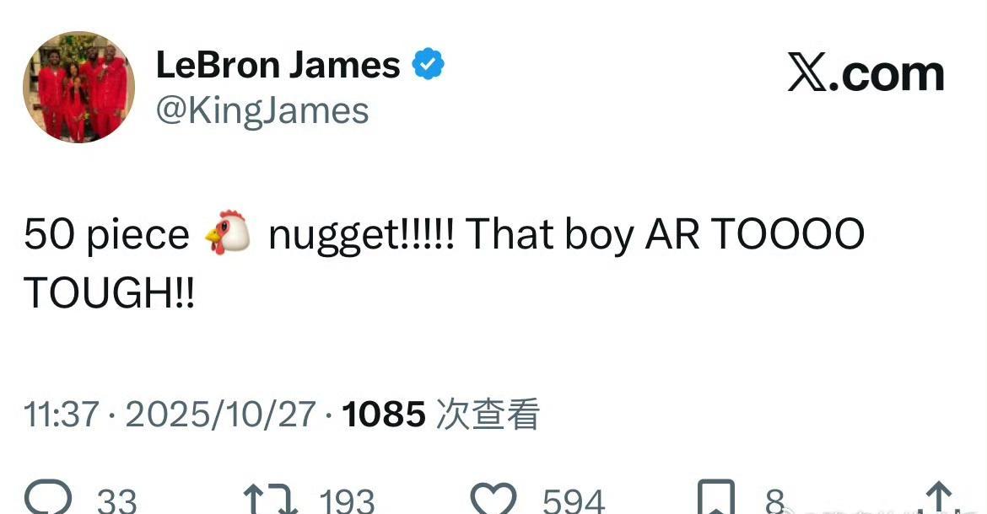This screenshot has height=514, width=987.
Task: Select the word TOUGH!! in tweet
Action: [110, 292]
